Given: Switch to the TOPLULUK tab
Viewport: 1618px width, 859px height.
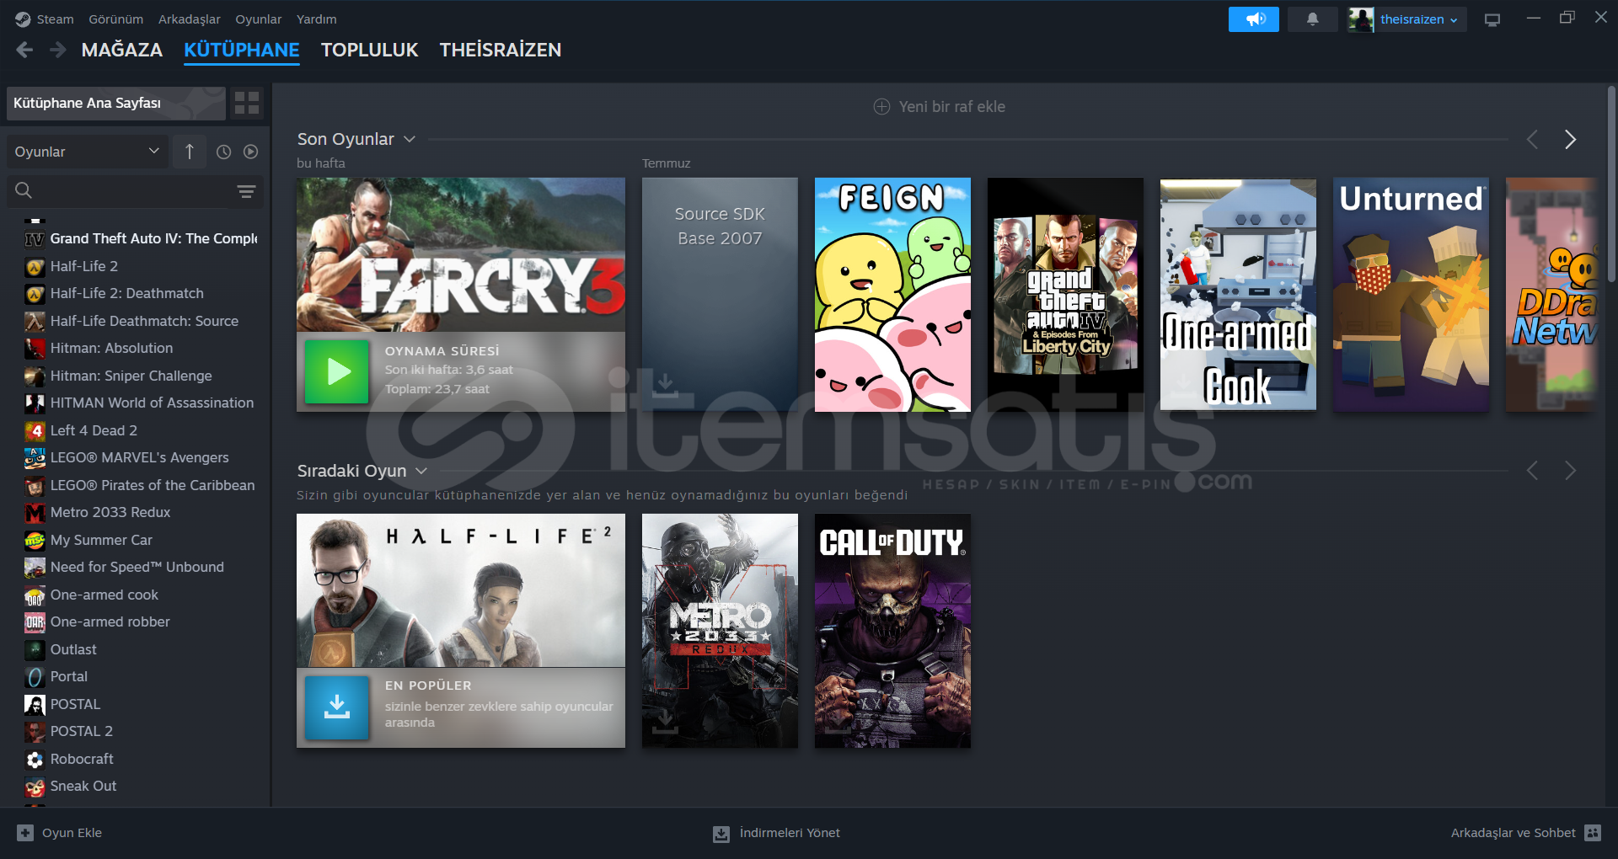Looking at the screenshot, I should [x=370, y=50].
